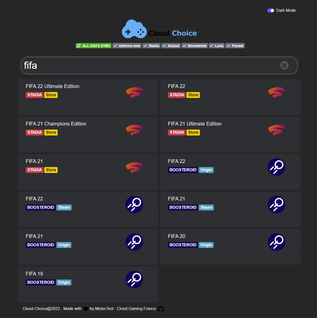Viewport: 317px width, 318px height.
Task: Click the Cloud Choice gamepad cloud logo
Action: point(134,29)
